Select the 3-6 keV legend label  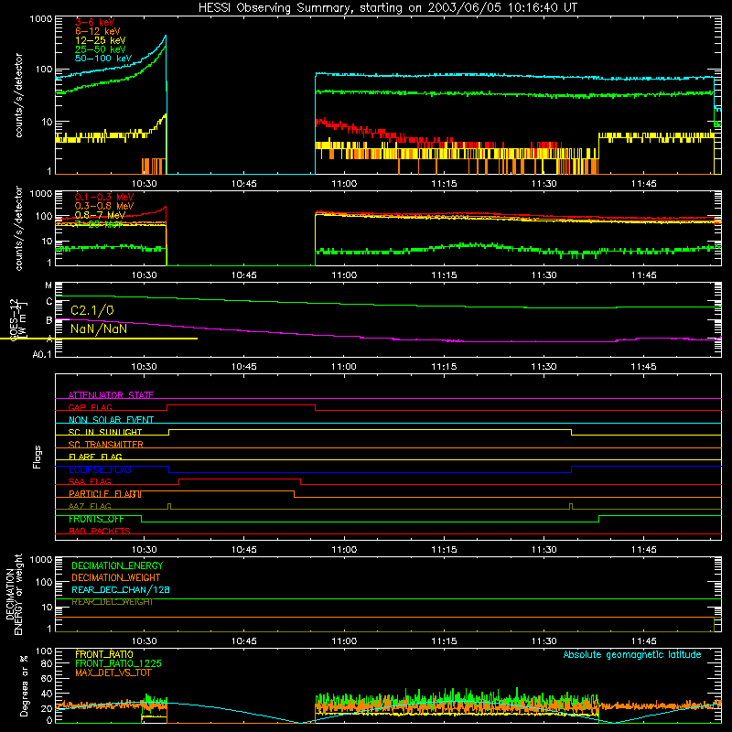tap(94, 22)
